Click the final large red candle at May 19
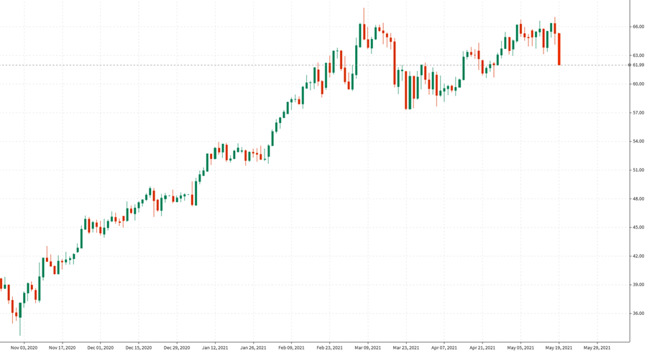 (559, 49)
